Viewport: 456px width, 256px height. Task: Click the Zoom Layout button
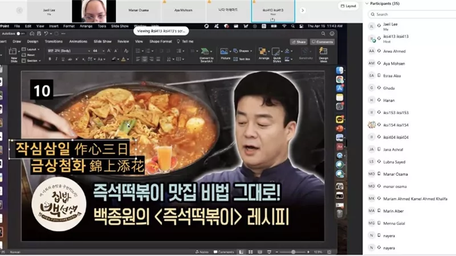coord(348,6)
